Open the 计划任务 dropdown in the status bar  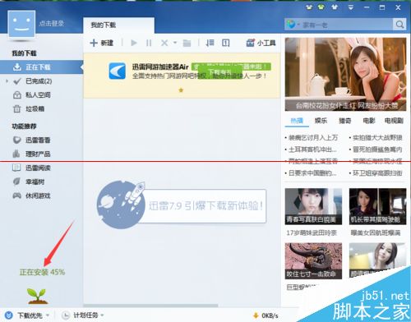(x=83, y=315)
